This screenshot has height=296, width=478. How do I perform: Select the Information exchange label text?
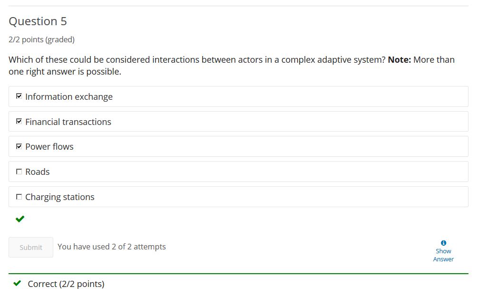69,96
